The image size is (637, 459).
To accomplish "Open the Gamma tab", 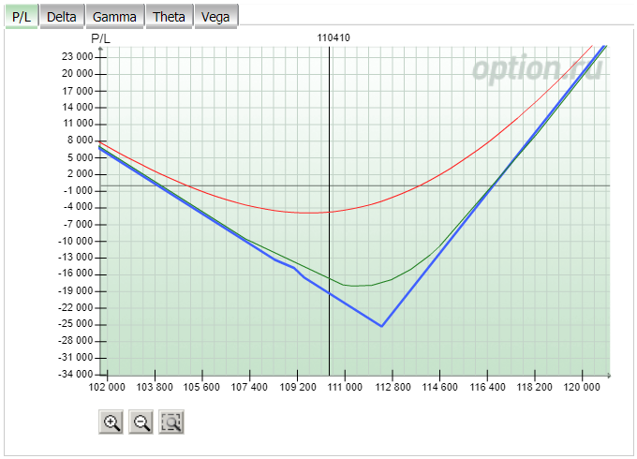I will pos(115,17).
